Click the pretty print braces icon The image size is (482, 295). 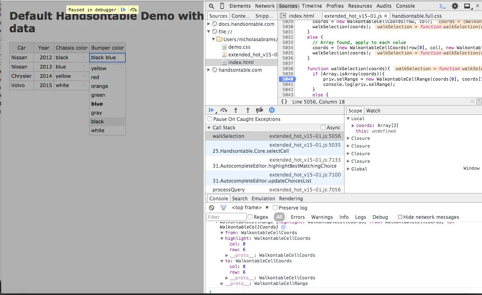pos(284,102)
